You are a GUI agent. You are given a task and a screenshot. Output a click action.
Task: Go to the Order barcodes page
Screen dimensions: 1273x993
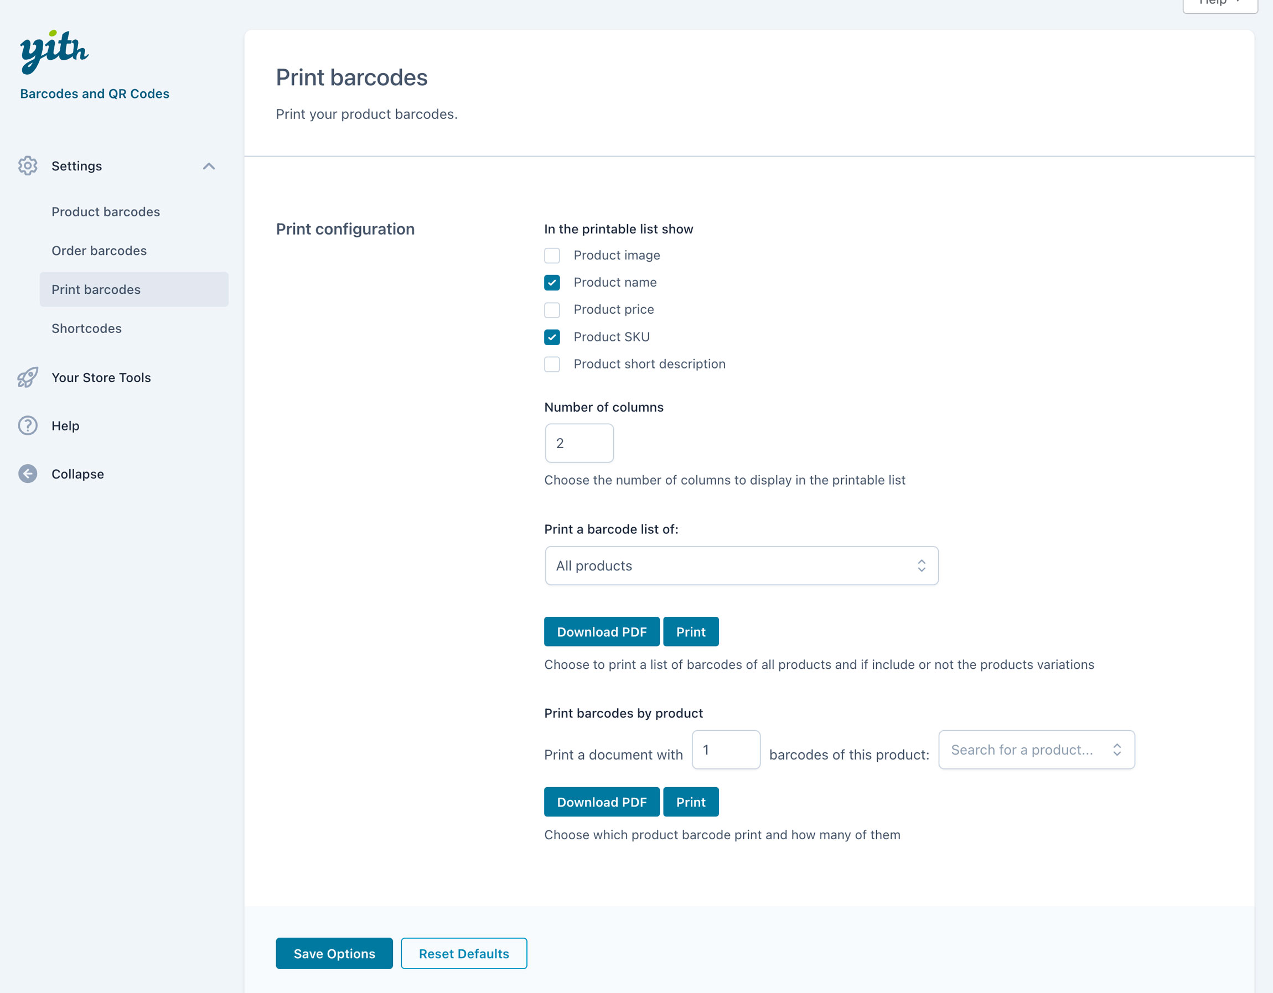[99, 251]
